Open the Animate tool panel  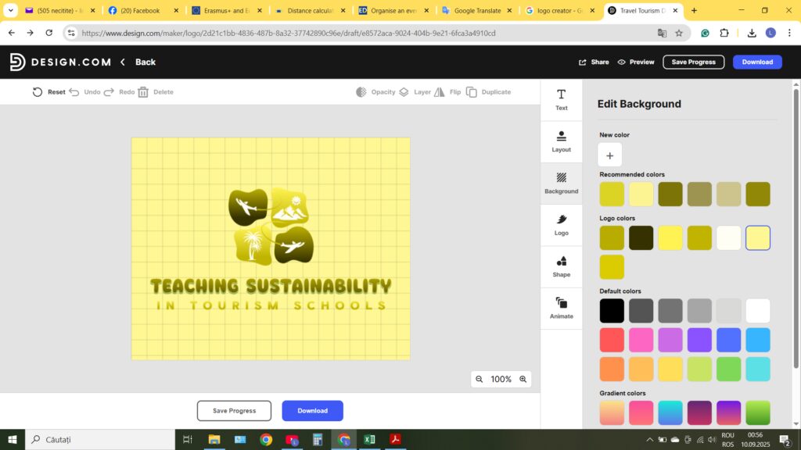(x=561, y=308)
